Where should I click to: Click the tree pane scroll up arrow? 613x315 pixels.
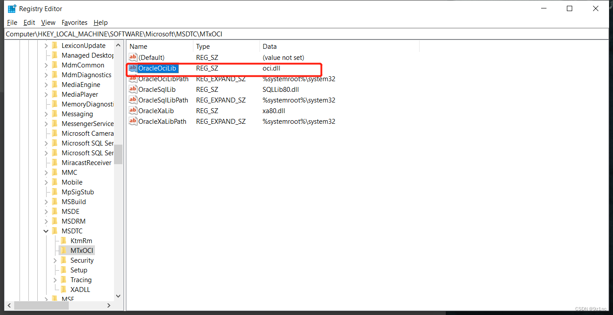pos(118,45)
